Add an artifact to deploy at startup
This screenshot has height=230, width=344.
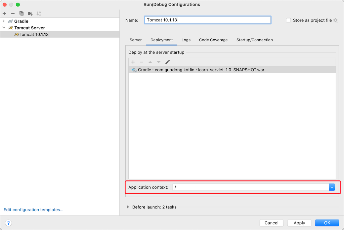[x=133, y=62]
